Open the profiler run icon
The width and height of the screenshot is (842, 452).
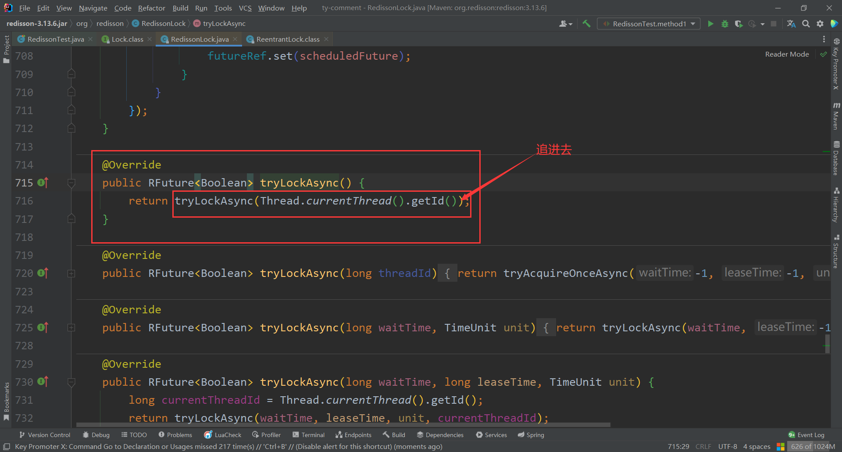752,24
